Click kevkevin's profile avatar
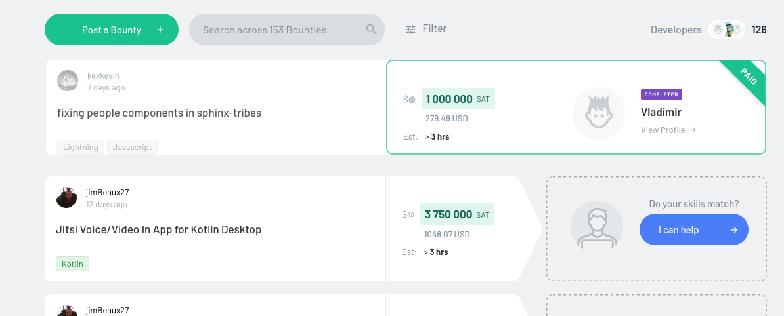Viewport: 784px width, 316px height. [x=68, y=81]
